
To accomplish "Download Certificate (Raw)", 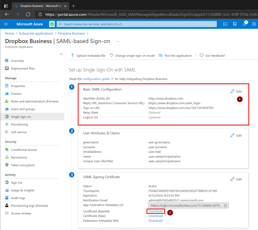I will tap(155, 216).
